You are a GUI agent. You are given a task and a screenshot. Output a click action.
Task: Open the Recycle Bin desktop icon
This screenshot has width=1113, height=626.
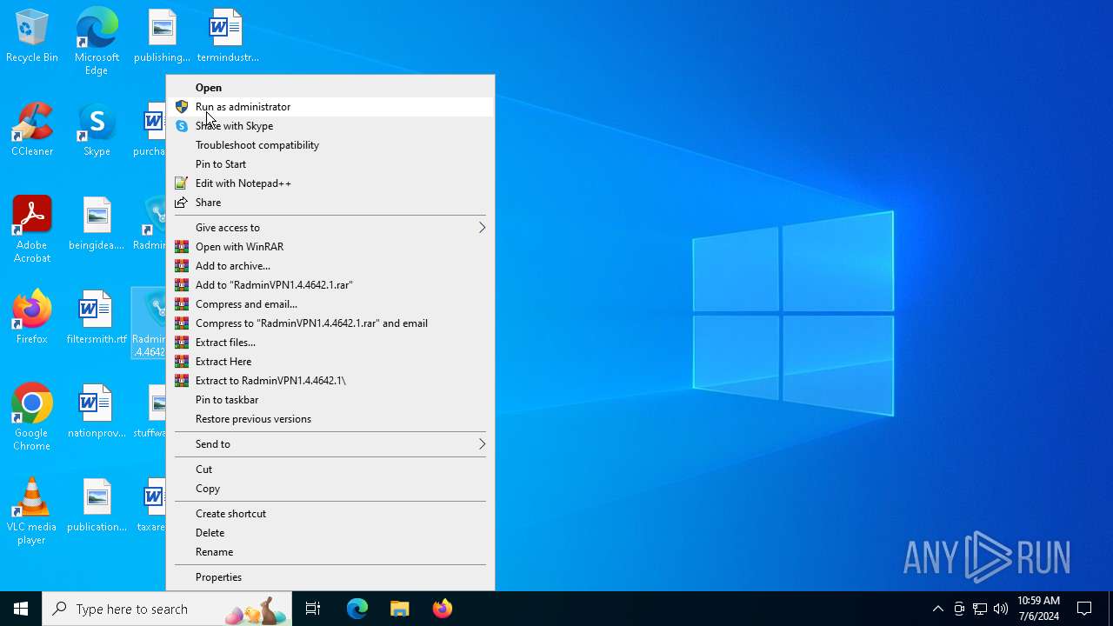coord(32,37)
